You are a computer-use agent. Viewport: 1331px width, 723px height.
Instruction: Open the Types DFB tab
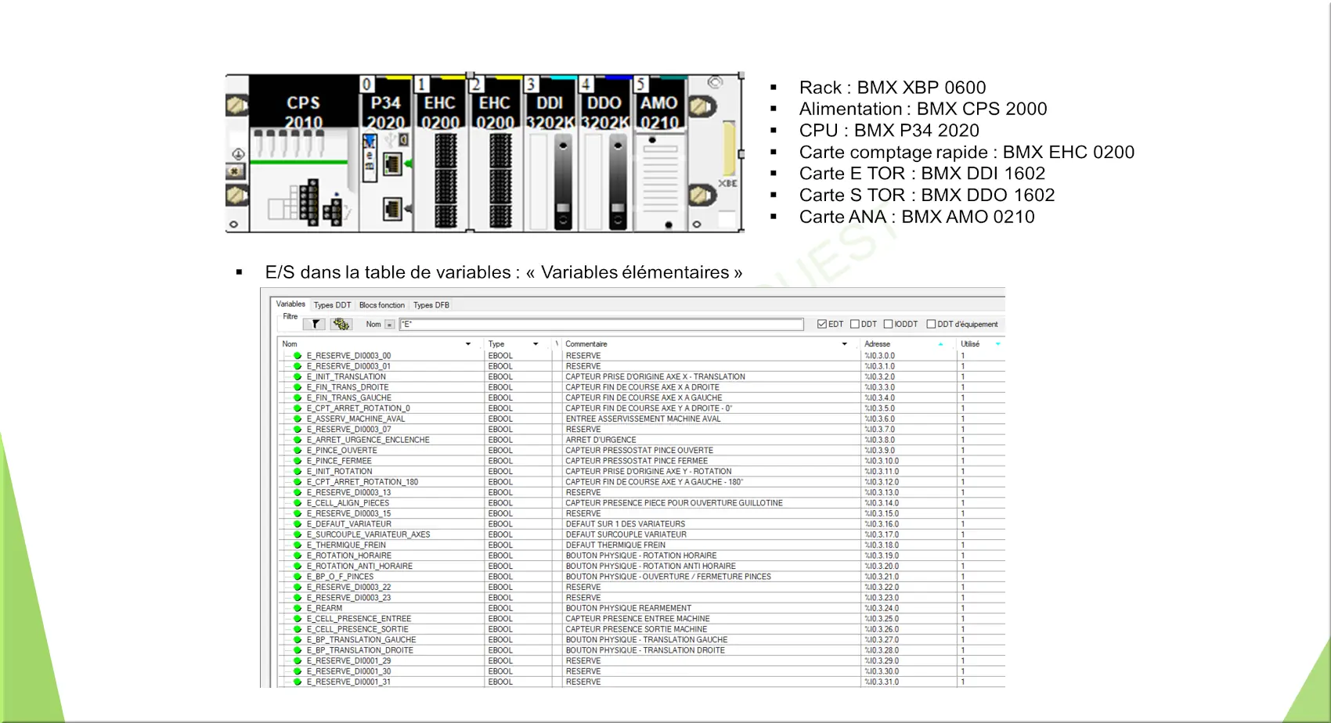[431, 305]
